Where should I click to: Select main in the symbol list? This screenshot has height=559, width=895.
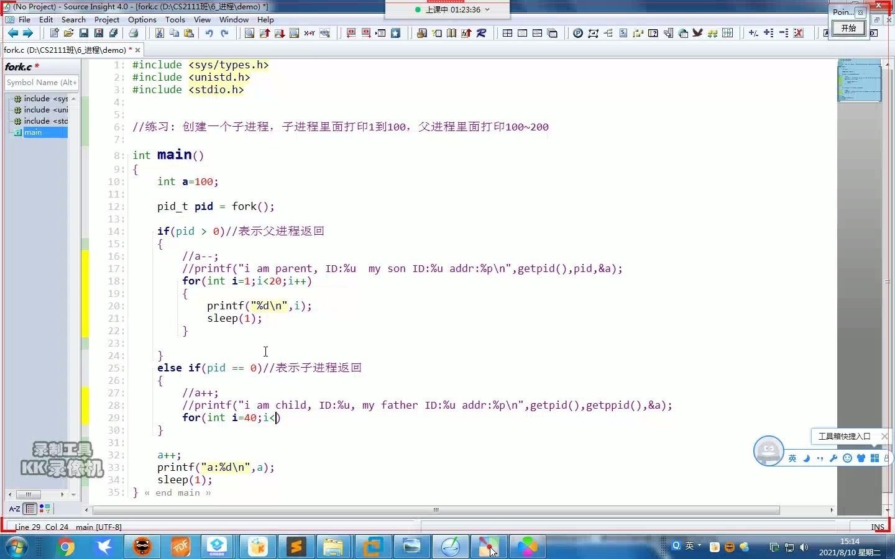coord(34,132)
